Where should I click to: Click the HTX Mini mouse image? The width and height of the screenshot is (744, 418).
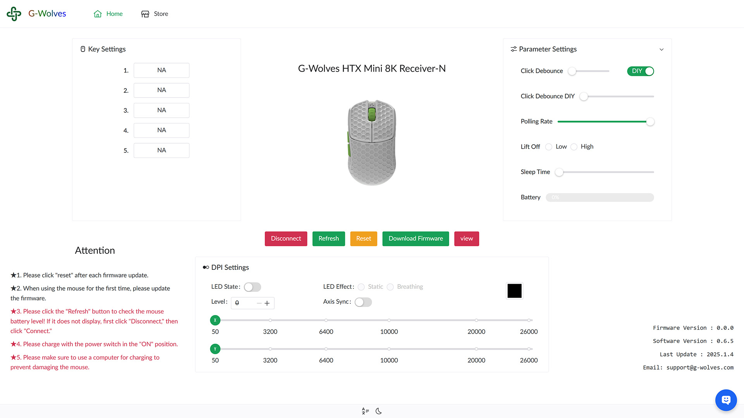coord(372,142)
